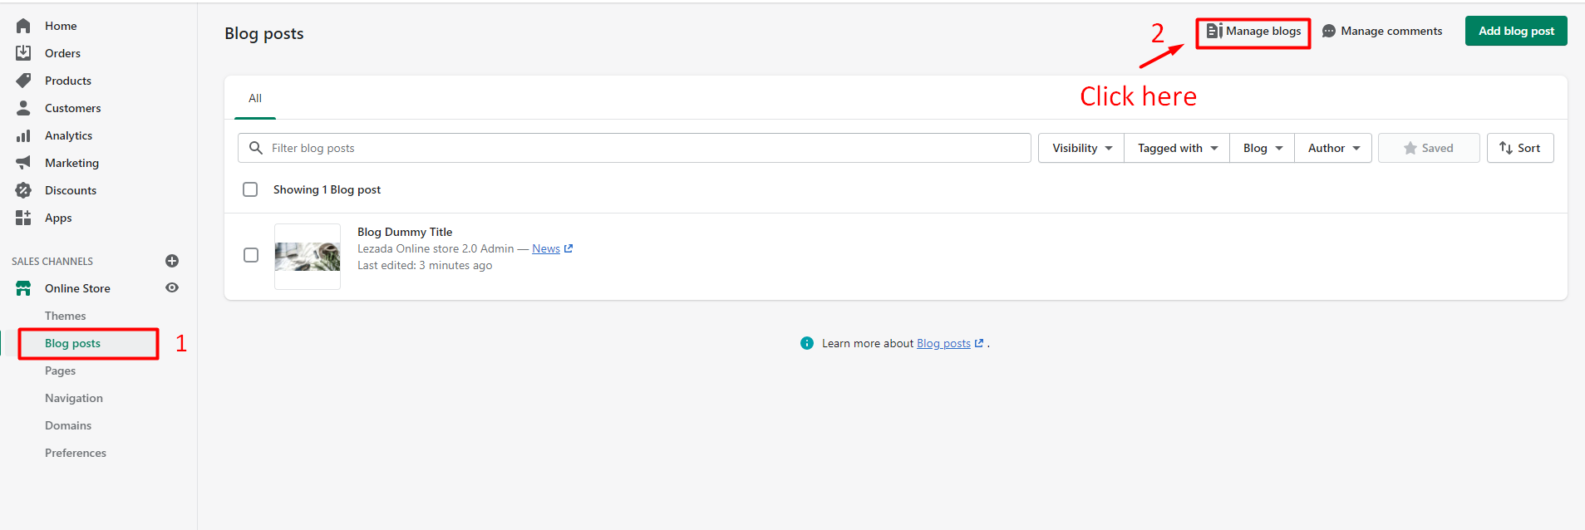Open Customers in sidebar

[72, 108]
